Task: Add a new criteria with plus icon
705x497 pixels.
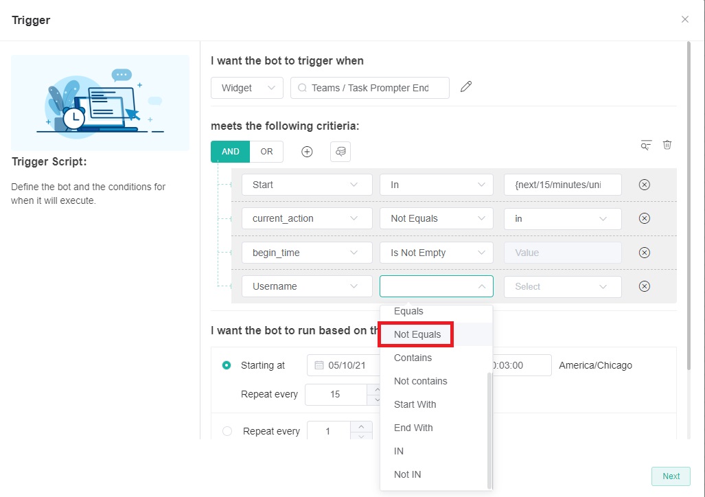Action: (x=307, y=152)
